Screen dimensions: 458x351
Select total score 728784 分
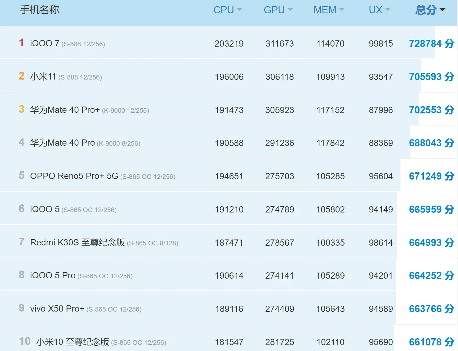[x=432, y=43]
